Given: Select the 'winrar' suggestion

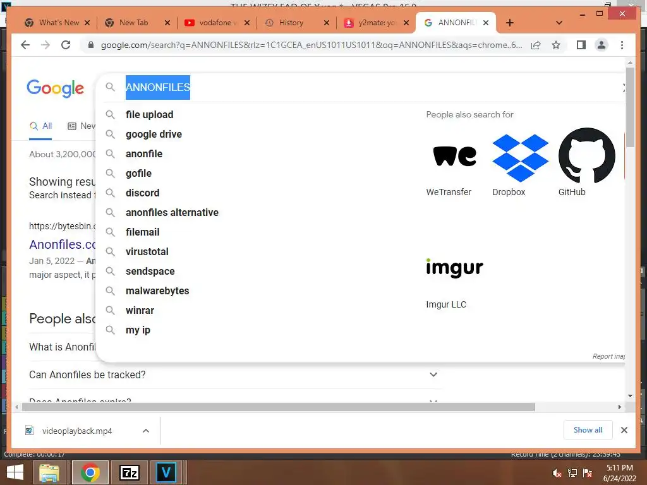Looking at the screenshot, I should click(140, 311).
